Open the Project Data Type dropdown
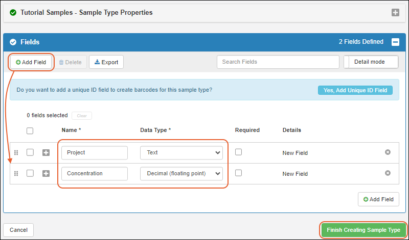Image resolution: width=409 pixels, height=240 pixels. pyautogui.click(x=181, y=153)
